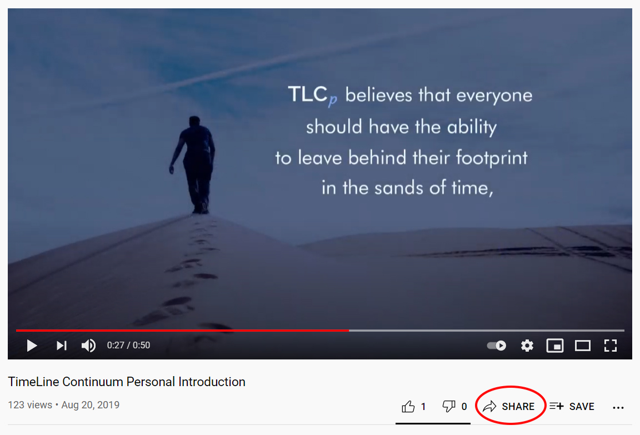Like the video with thumbs up

coord(408,407)
